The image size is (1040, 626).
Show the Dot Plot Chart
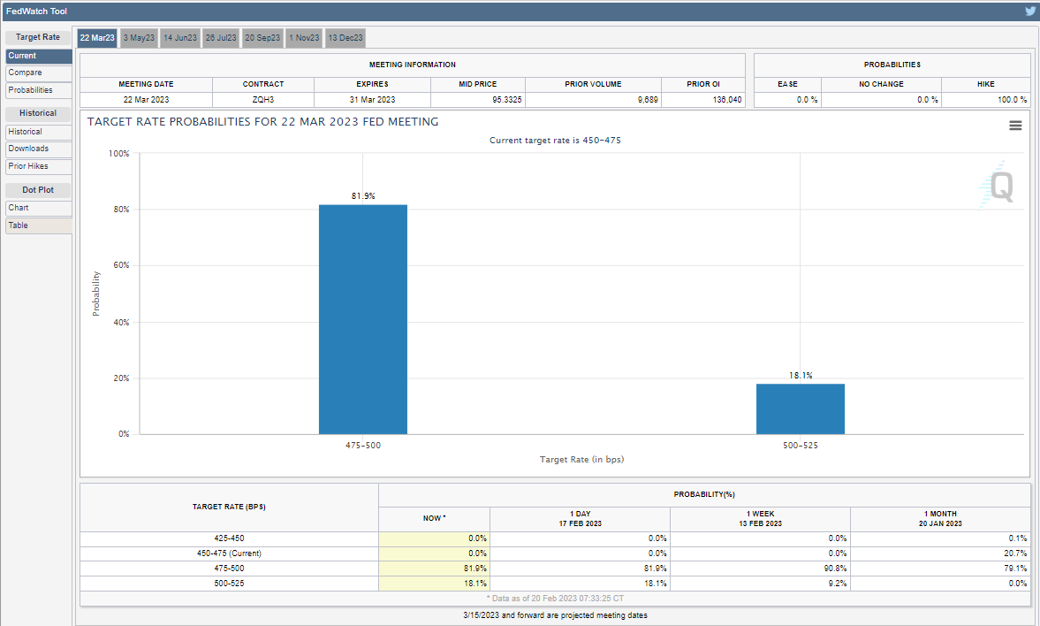coord(39,208)
